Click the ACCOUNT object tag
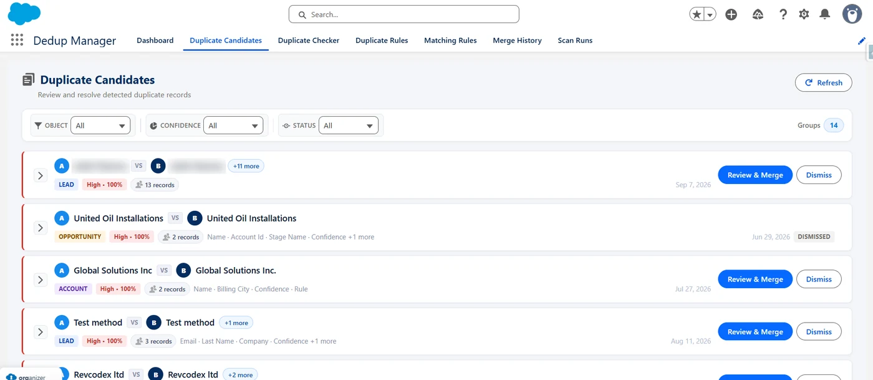The width and height of the screenshot is (873, 380). coord(73,289)
